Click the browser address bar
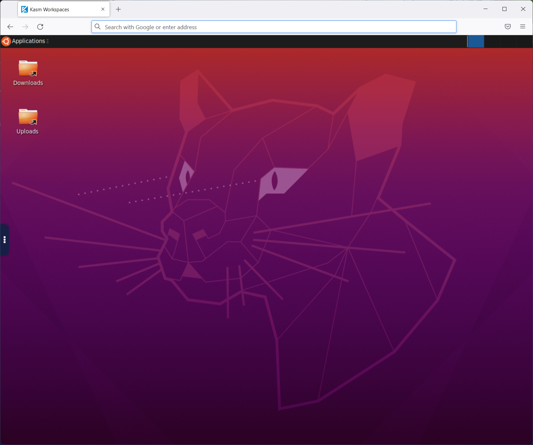Image resolution: width=533 pixels, height=445 pixels. click(x=274, y=27)
